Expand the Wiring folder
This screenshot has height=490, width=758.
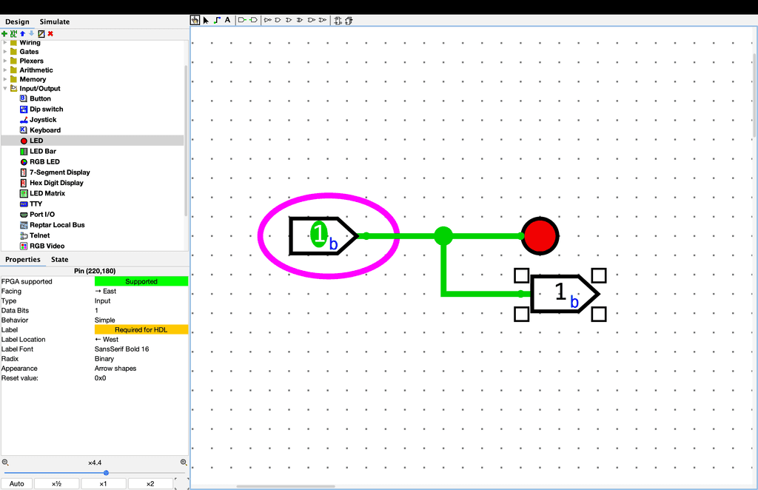[x=4, y=43]
